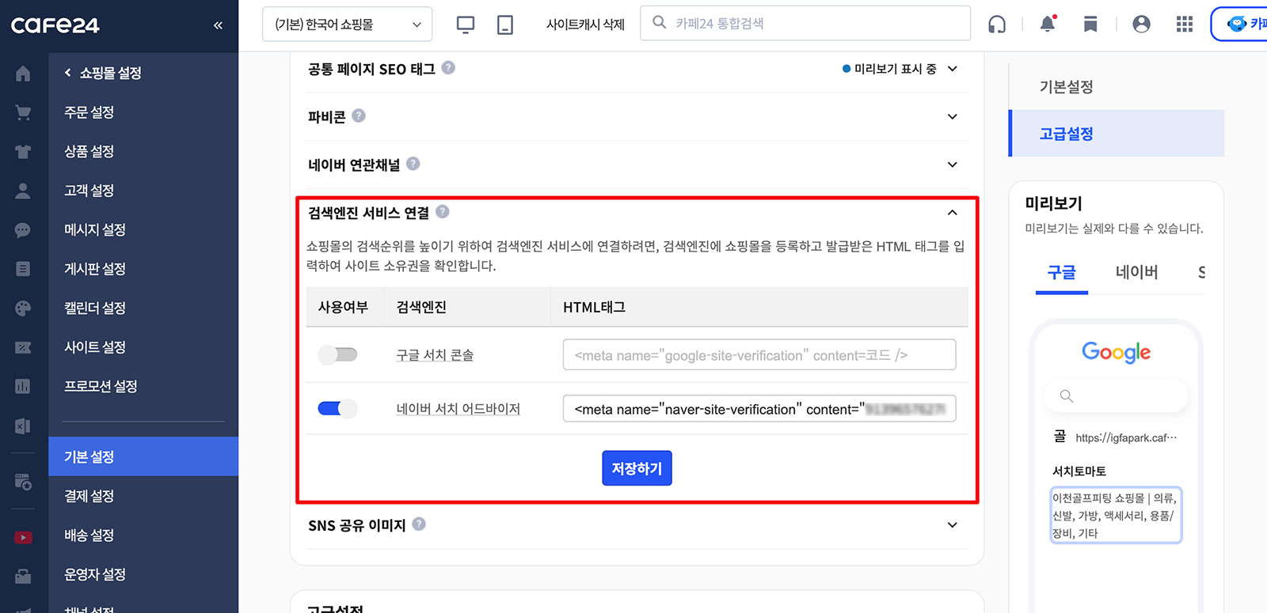
Task: Open the user account profile icon
Action: point(1141,25)
